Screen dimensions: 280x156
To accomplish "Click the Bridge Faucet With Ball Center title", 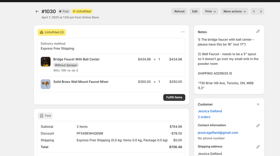I will (77, 59).
